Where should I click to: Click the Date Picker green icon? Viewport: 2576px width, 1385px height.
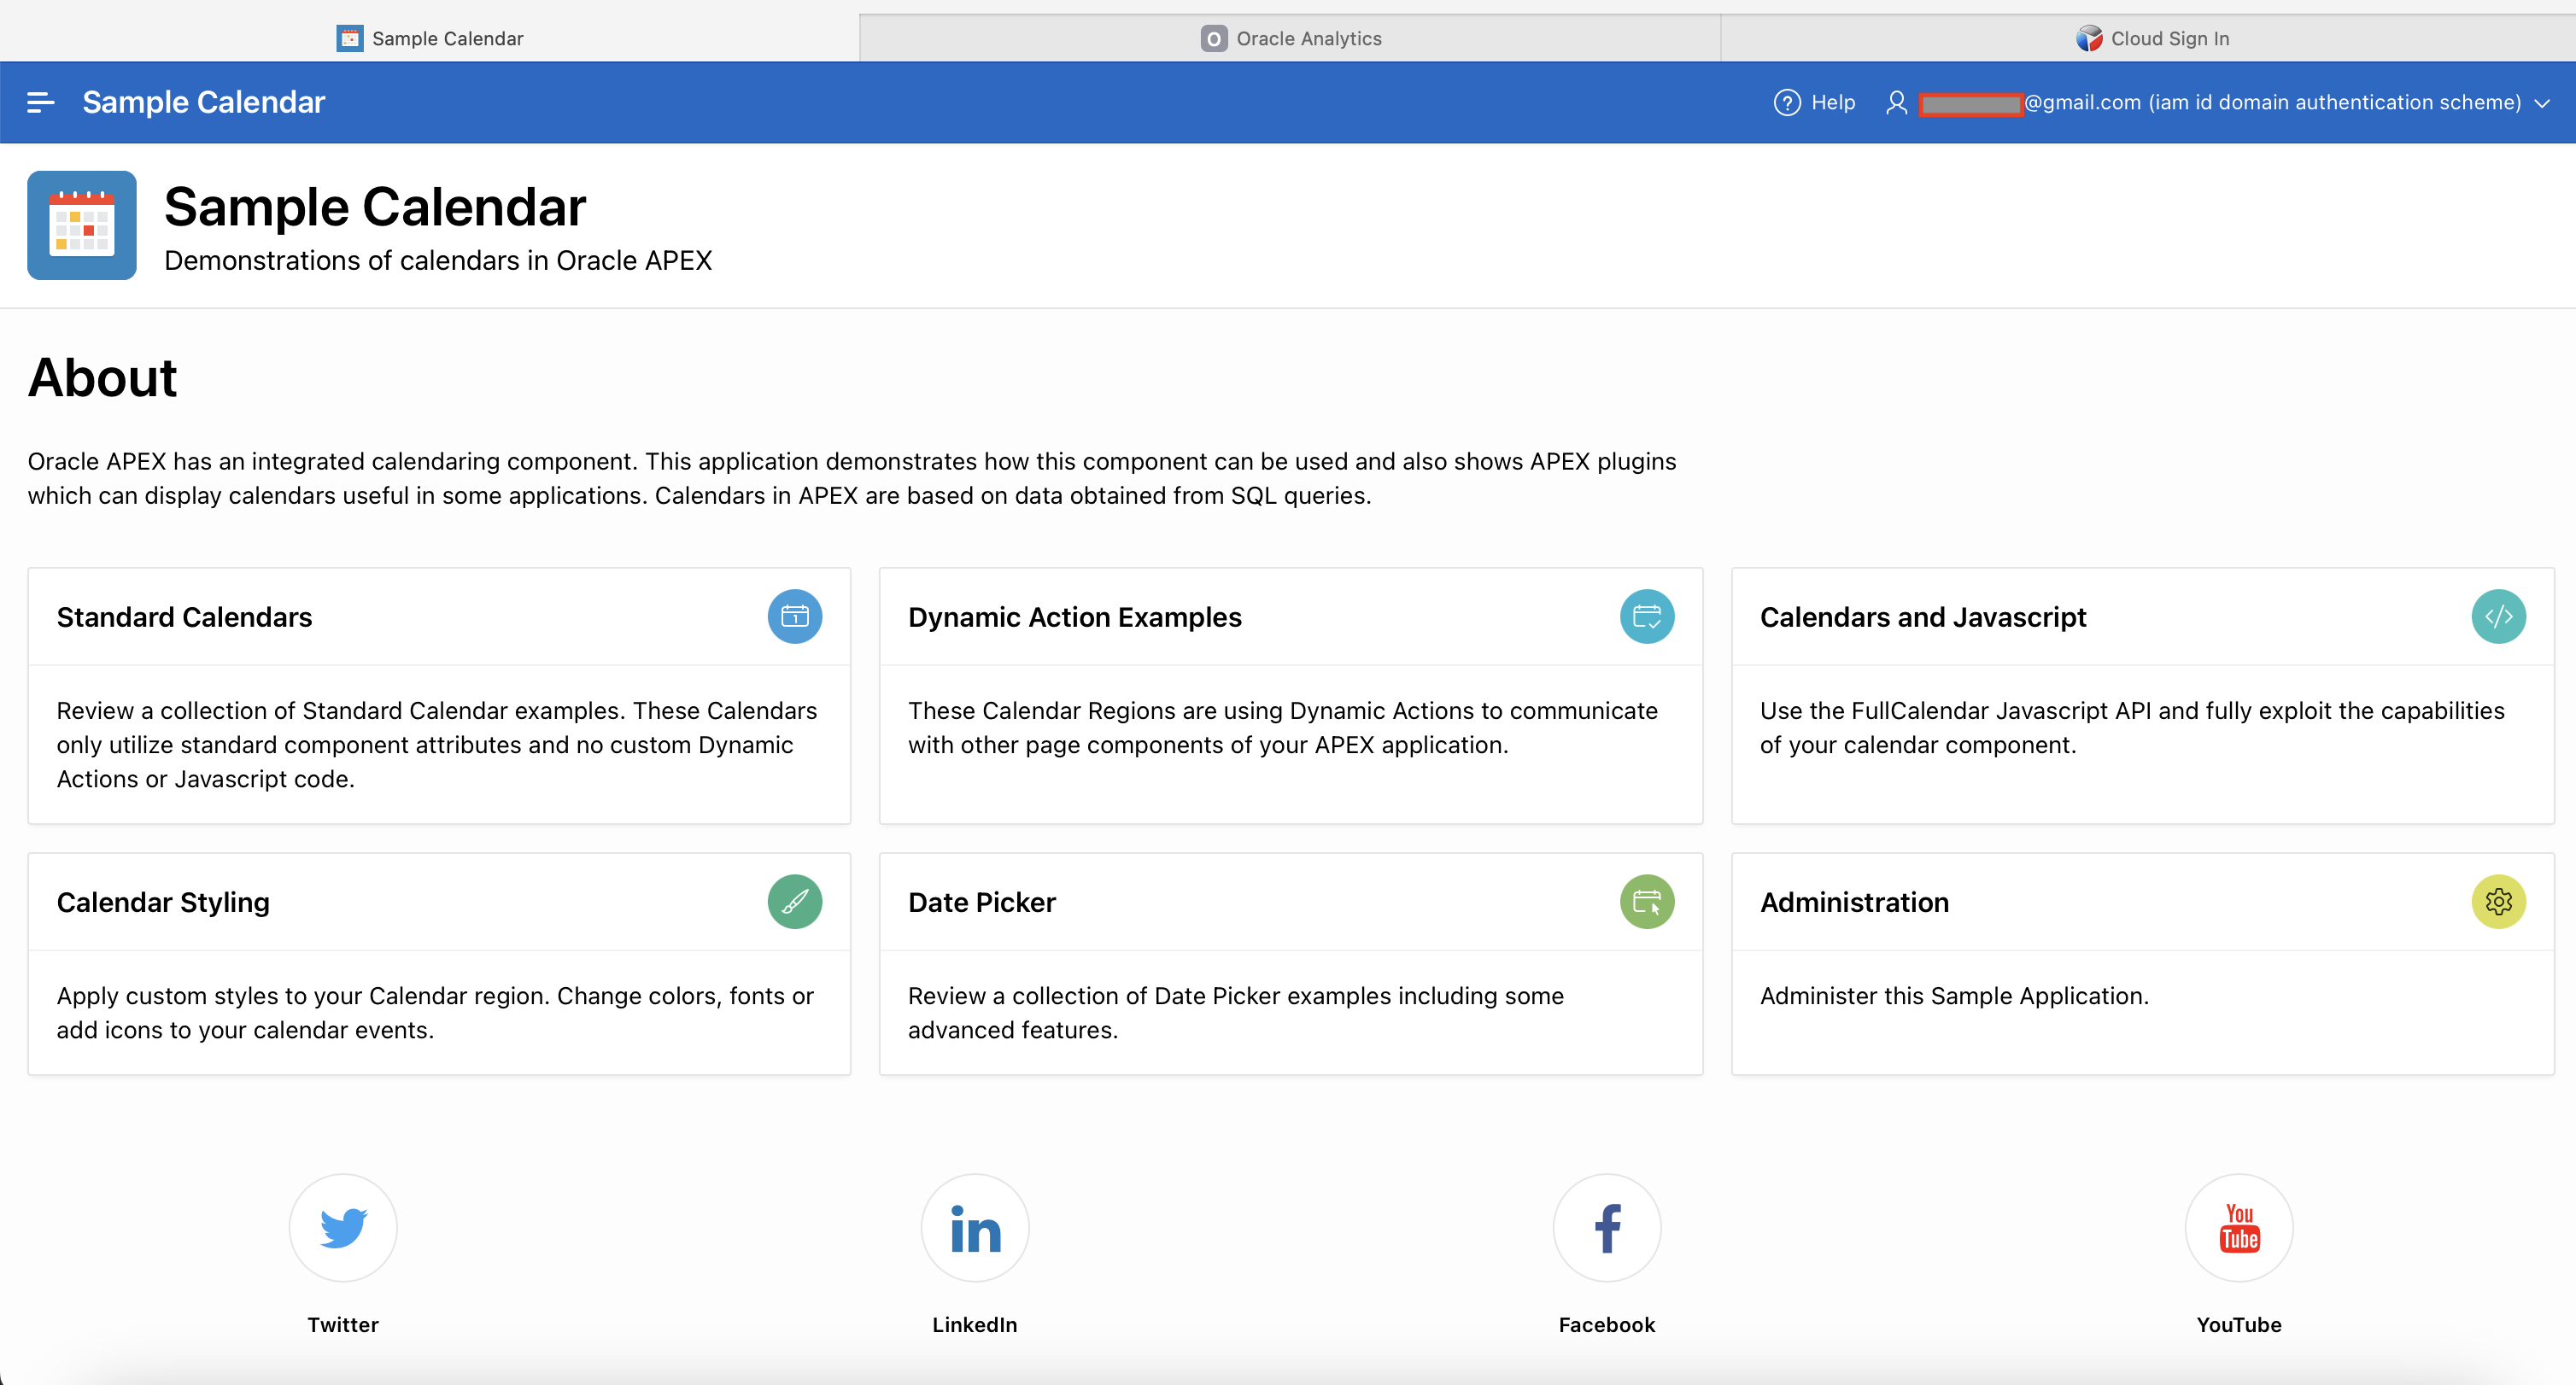pos(1646,901)
